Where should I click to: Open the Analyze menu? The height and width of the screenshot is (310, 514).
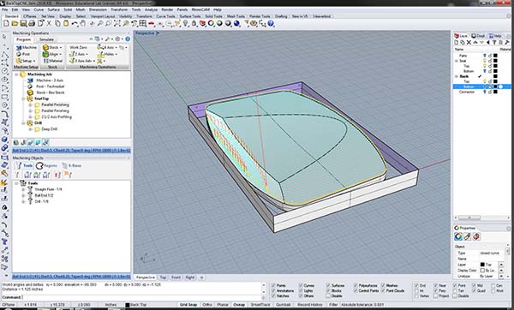pos(151,9)
